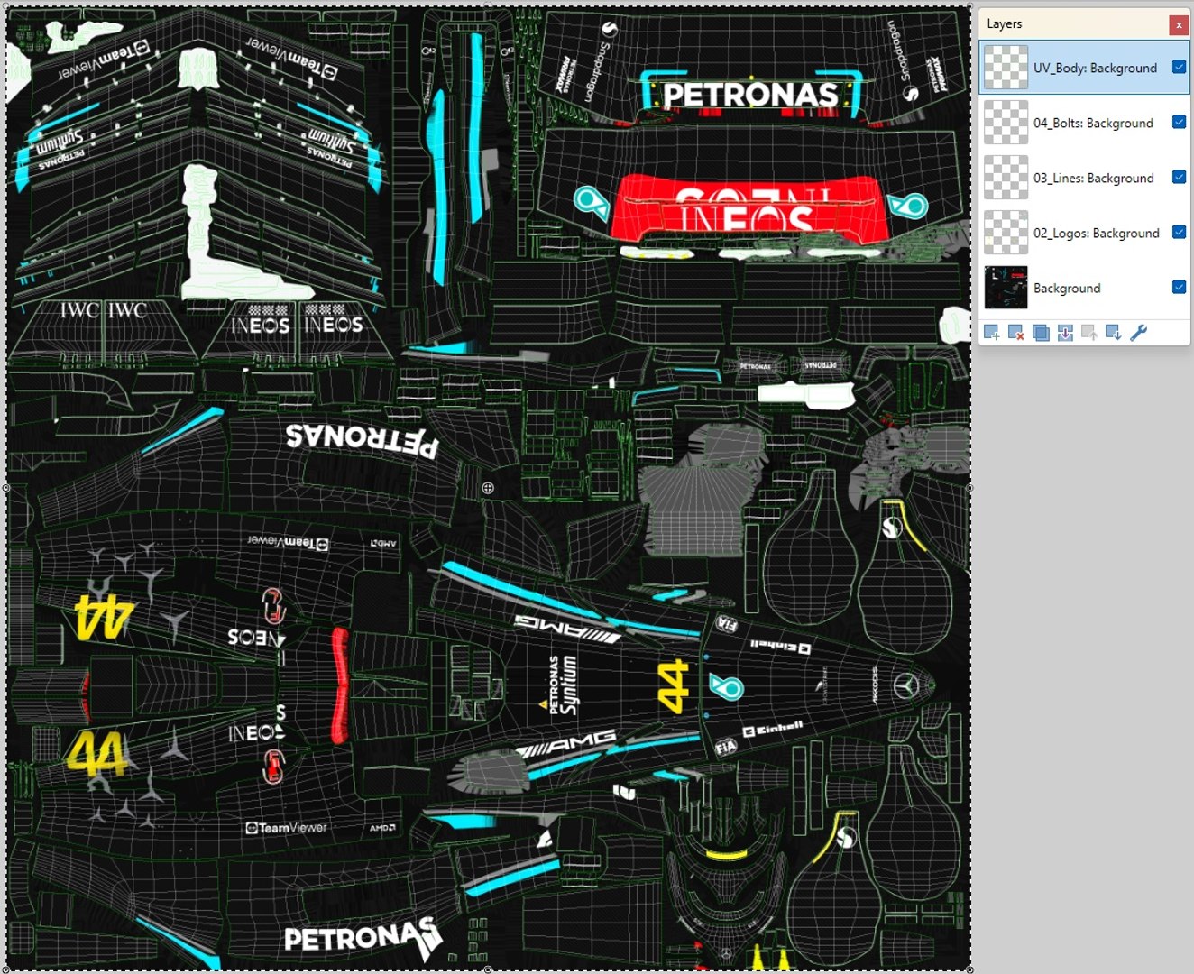Select the 04_Bolts: Background layer name

(x=1093, y=123)
